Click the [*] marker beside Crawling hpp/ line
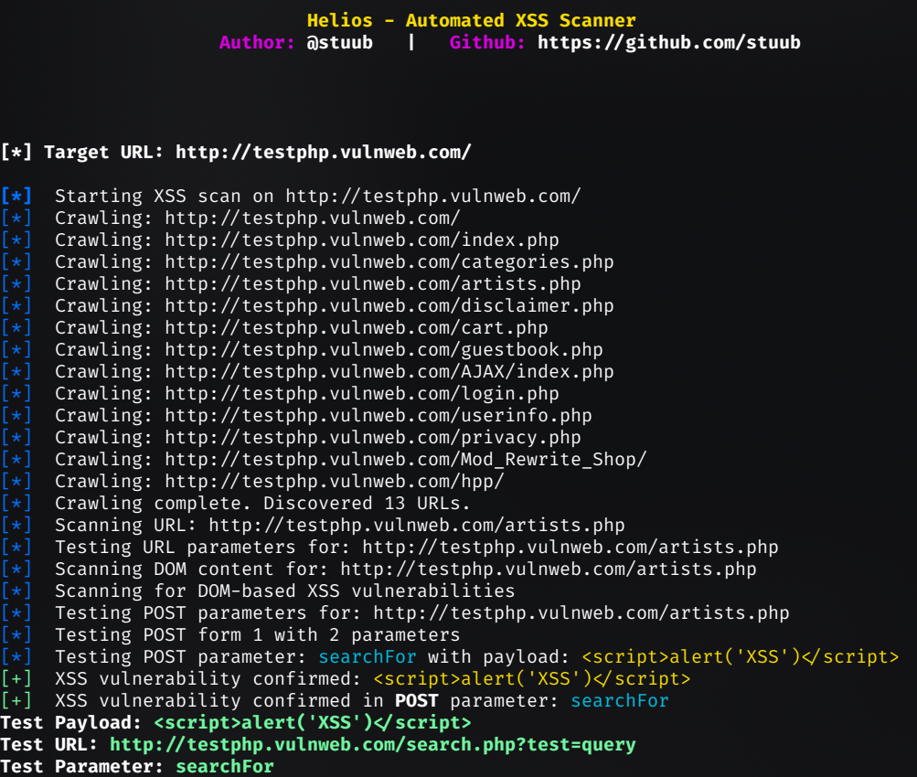 coord(16,482)
